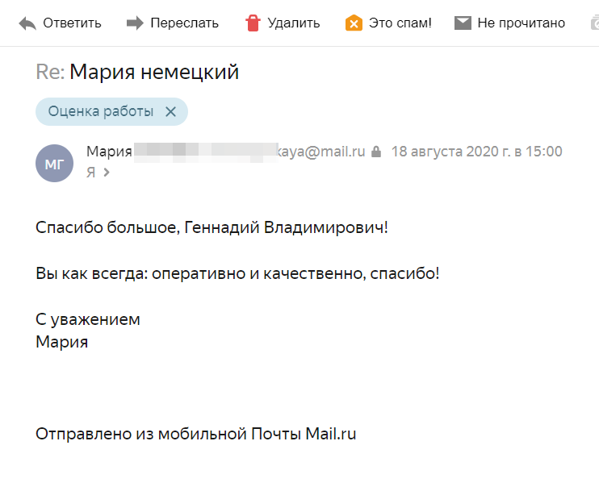Click the envelope unread icon
The width and height of the screenshot is (599, 487).
463,23
